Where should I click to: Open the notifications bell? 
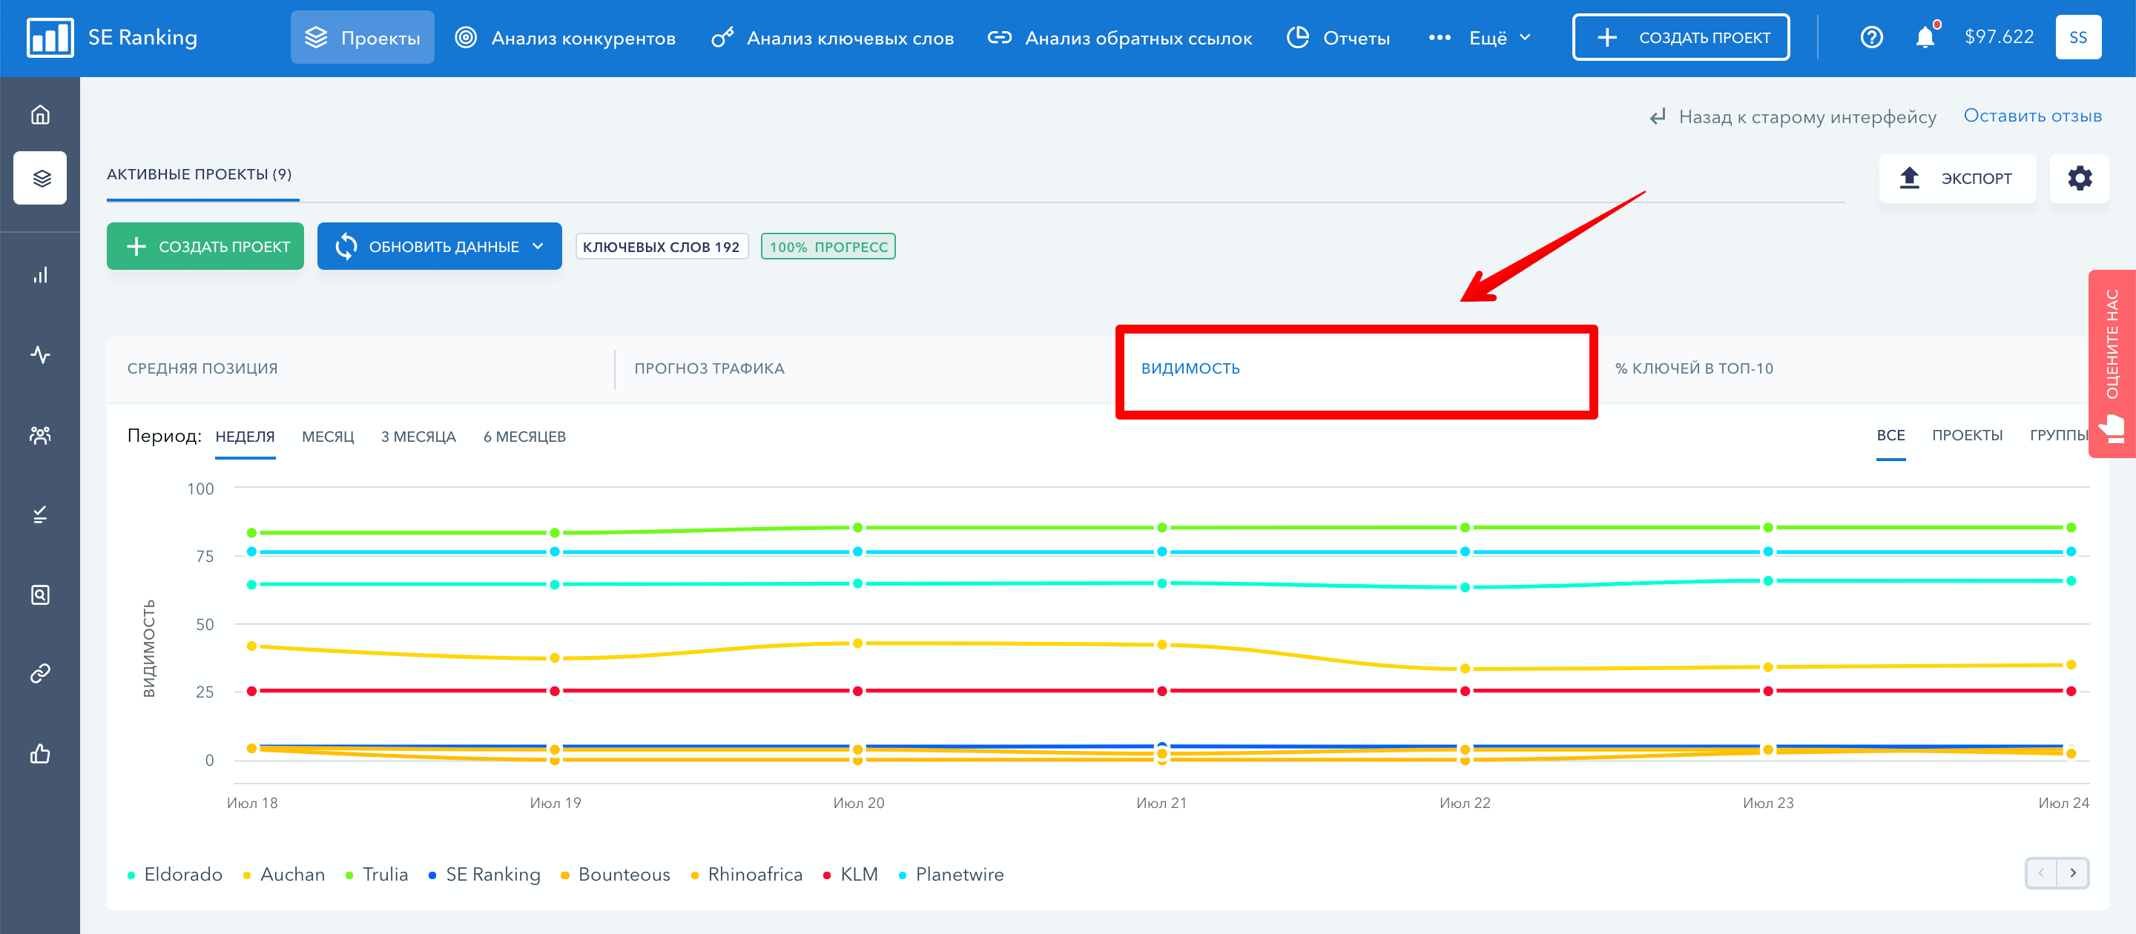click(1925, 37)
